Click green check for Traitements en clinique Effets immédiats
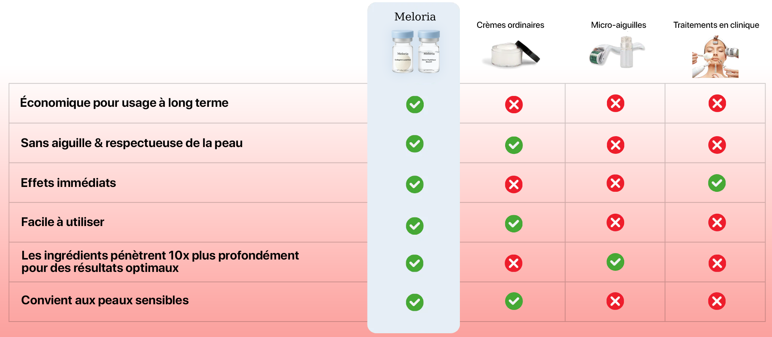 pos(717,183)
